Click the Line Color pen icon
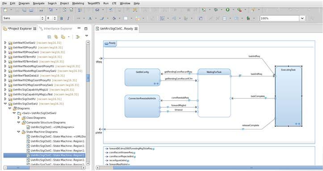323x171 pixels. click(x=102, y=18)
